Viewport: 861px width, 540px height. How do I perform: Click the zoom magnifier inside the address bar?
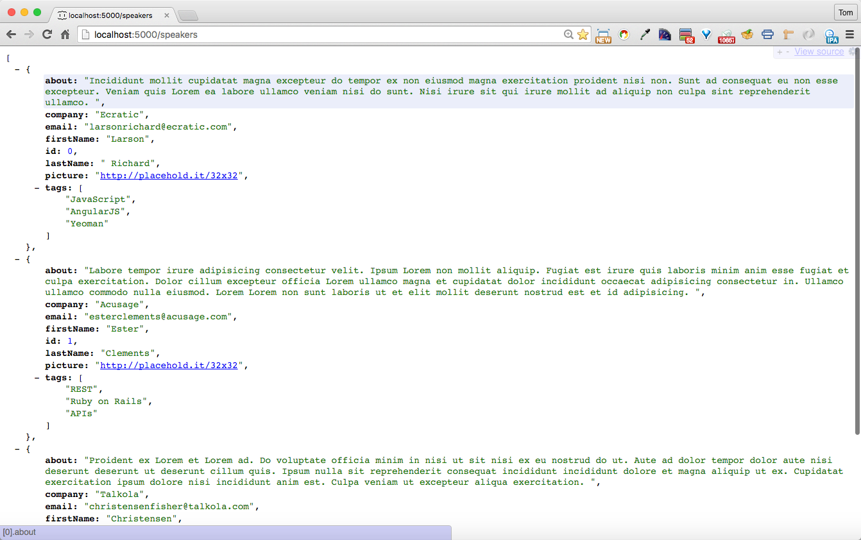pos(568,35)
